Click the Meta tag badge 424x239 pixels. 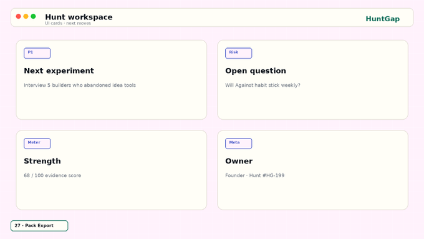tap(238, 144)
